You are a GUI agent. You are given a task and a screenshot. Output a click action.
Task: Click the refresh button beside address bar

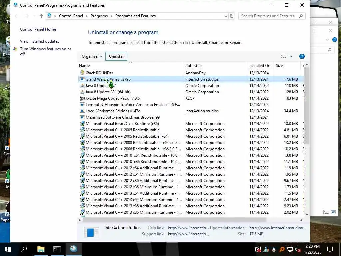[x=232, y=16]
